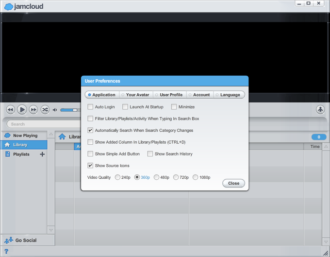The height and width of the screenshot is (257, 330).
Task: Focus the Search input field
Action: click(x=44, y=124)
